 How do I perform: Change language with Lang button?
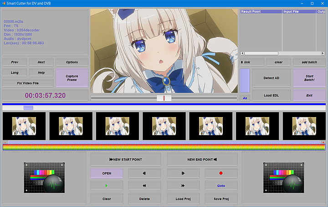[15, 72]
